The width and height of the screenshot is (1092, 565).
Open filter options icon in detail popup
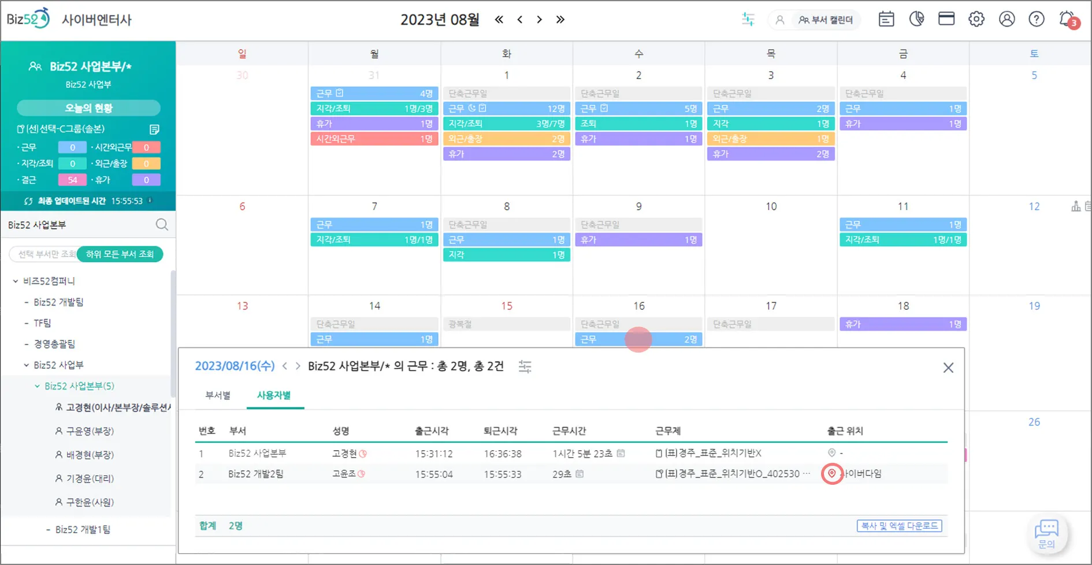[525, 366]
